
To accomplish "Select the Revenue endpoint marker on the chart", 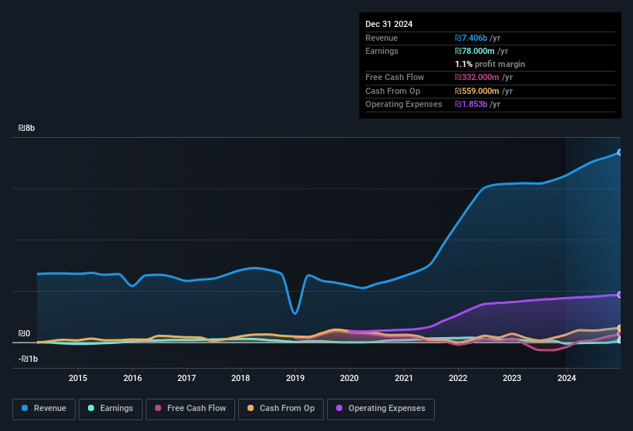I will pyautogui.click(x=620, y=152).
